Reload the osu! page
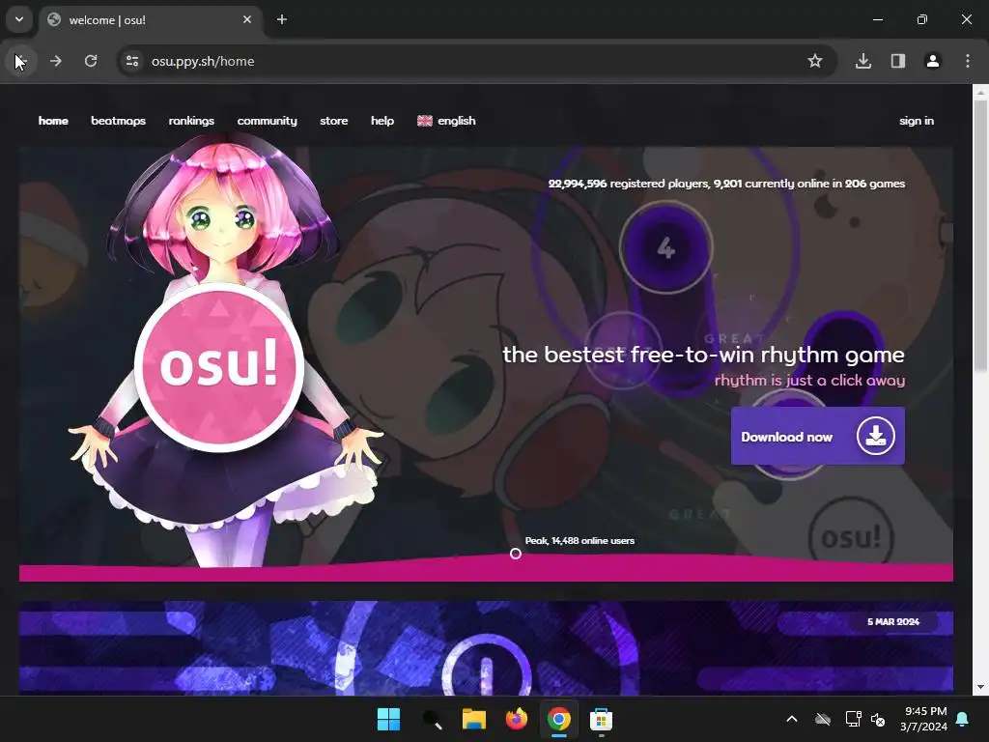The width and height of the screenshot is (989, 742). click(91, 61)
